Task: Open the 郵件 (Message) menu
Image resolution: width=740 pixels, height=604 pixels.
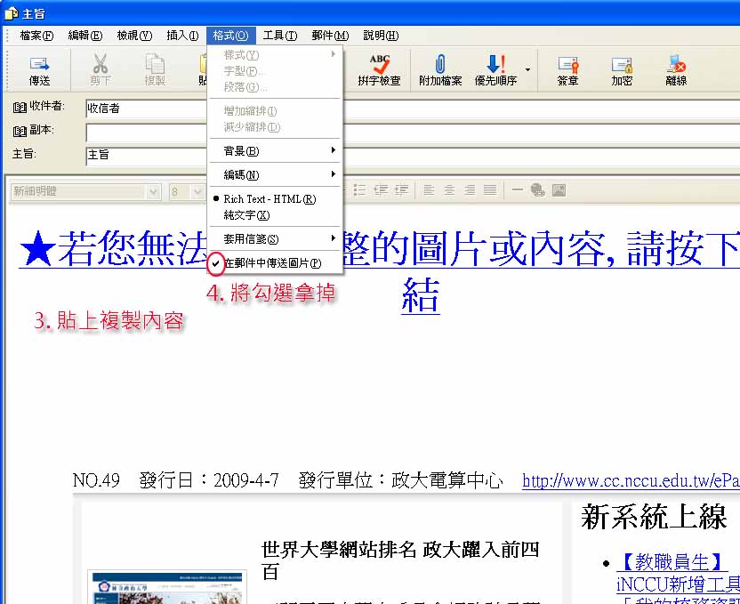Action: [330, 36]
